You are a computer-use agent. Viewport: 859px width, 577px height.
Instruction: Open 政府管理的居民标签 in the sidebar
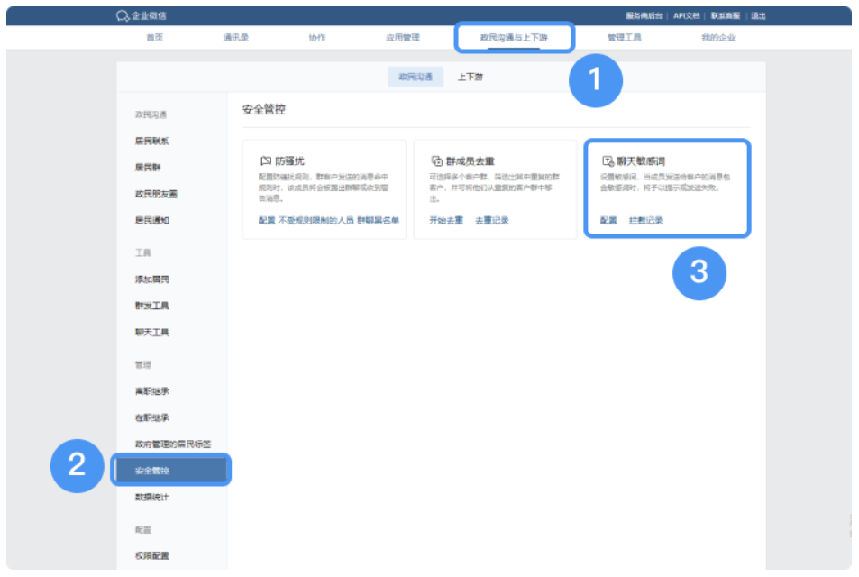(173, 444)
